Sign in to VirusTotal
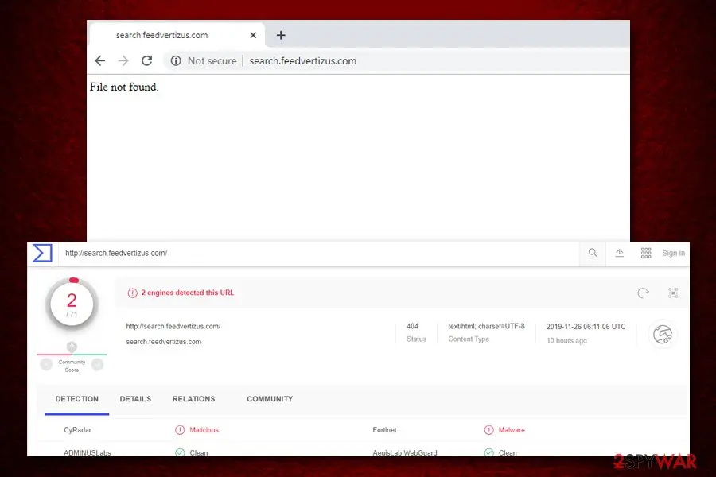 [673, 253]
